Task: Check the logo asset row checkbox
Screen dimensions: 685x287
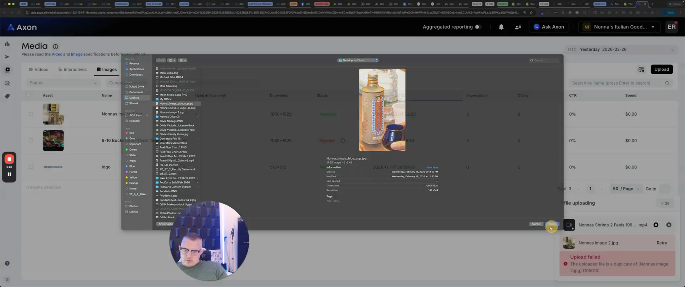Action: 31,167
